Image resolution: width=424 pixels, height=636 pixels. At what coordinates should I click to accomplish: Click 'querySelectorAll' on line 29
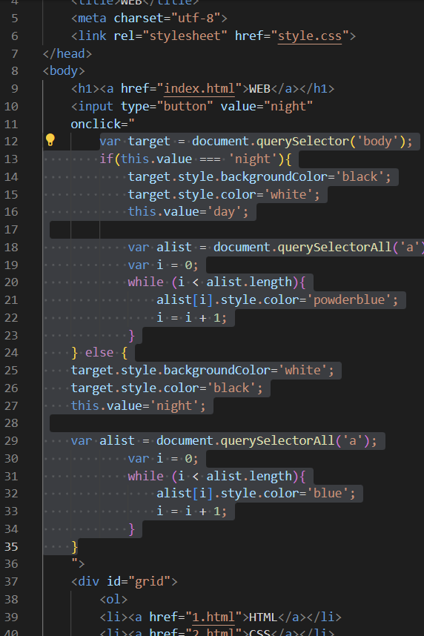click(277, 441)
